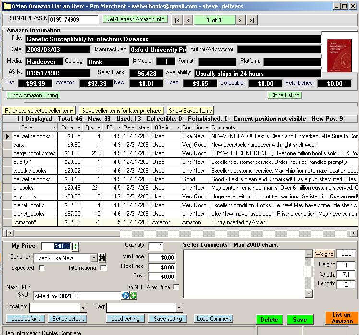
Task: Click binoculars icon next to Condition
Action: (102, 258)
